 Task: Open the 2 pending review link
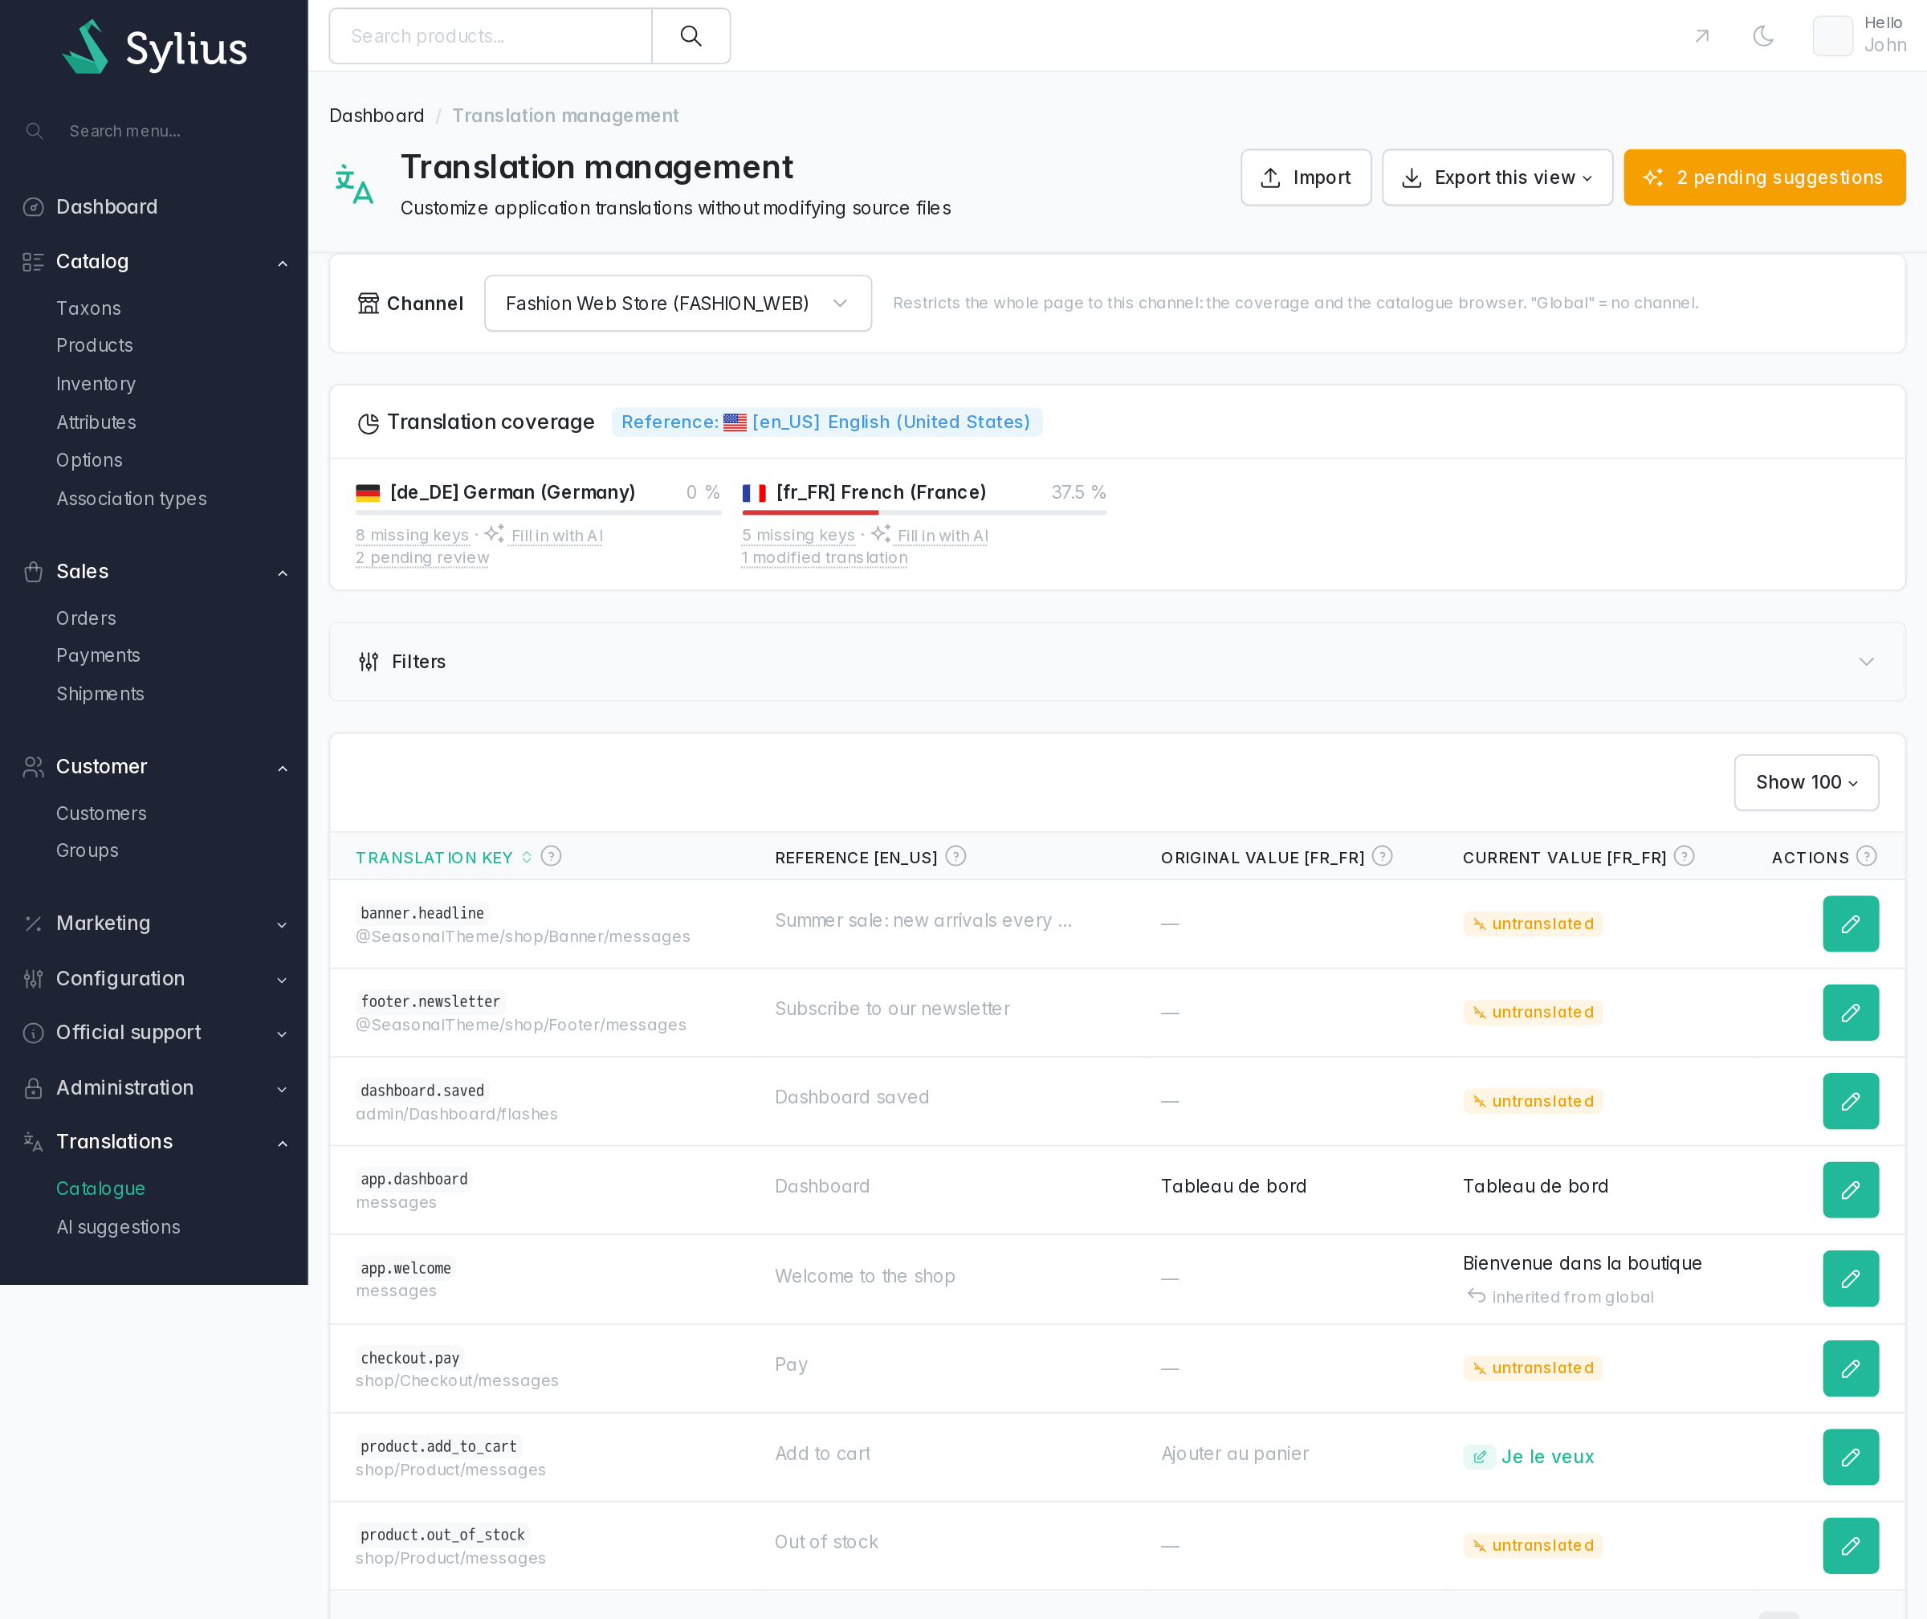(x=422, y=557)
